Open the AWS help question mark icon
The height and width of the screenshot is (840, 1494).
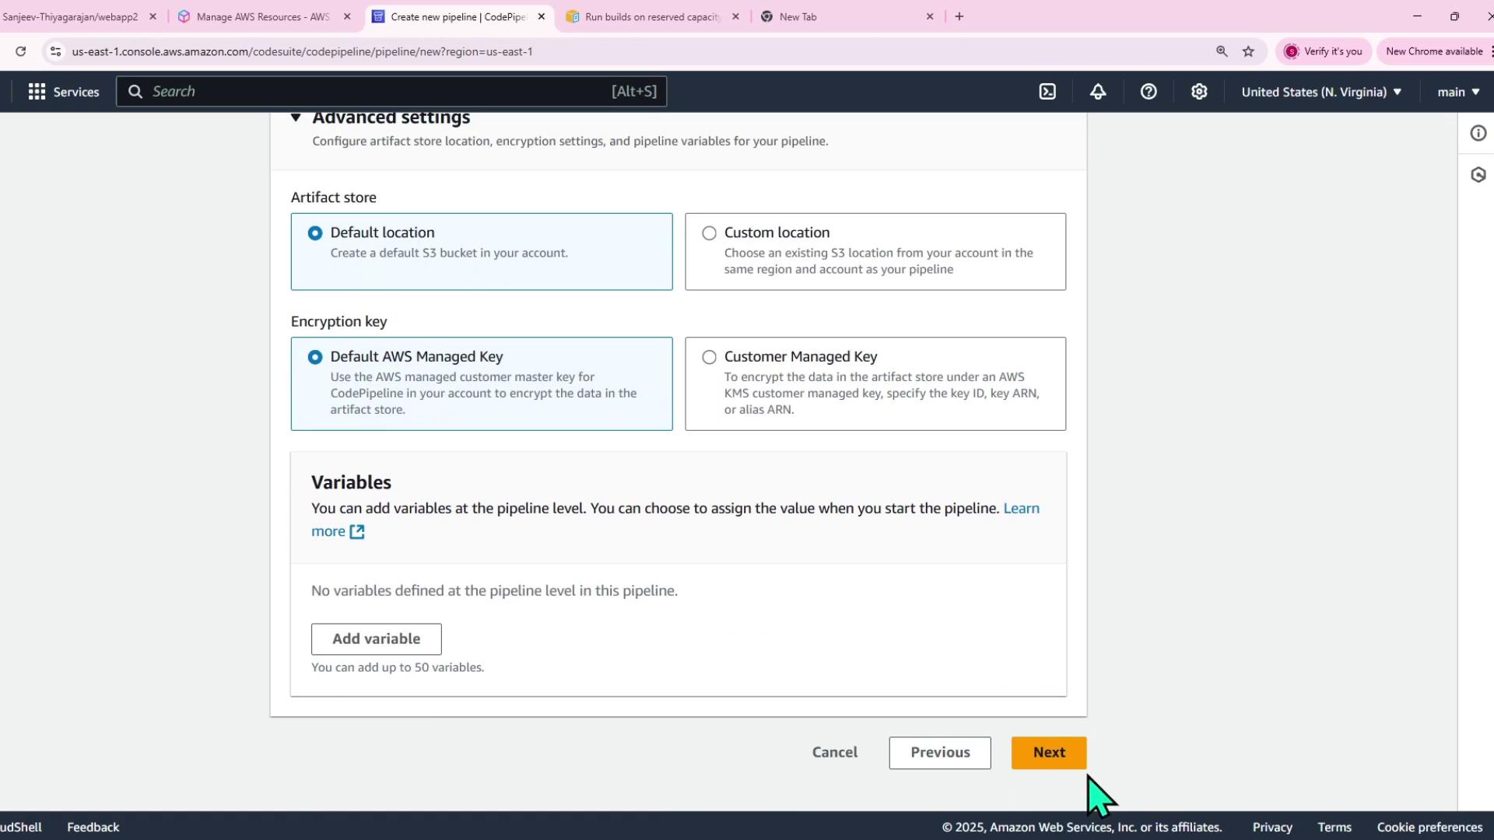point(1149,92)
